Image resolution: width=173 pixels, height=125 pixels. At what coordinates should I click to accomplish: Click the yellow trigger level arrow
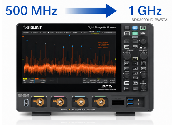[115, 59]
